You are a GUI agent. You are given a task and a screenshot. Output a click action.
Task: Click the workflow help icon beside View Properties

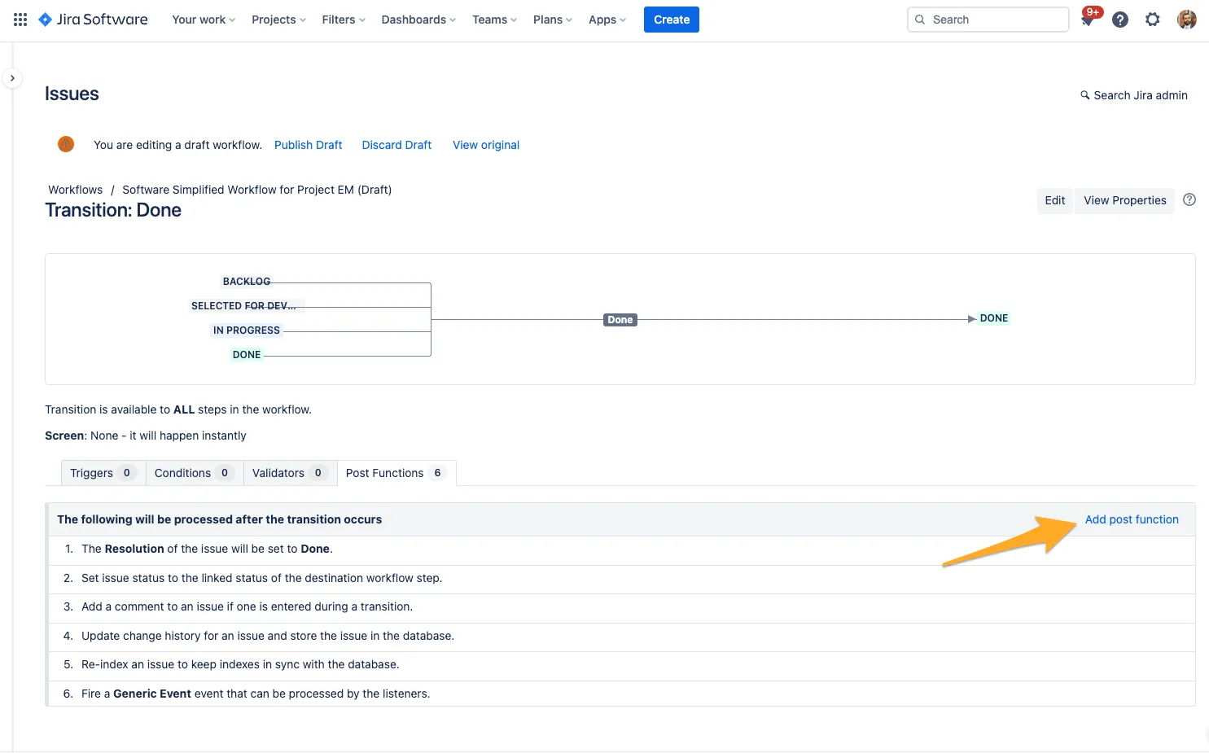tap(1189, 199)
